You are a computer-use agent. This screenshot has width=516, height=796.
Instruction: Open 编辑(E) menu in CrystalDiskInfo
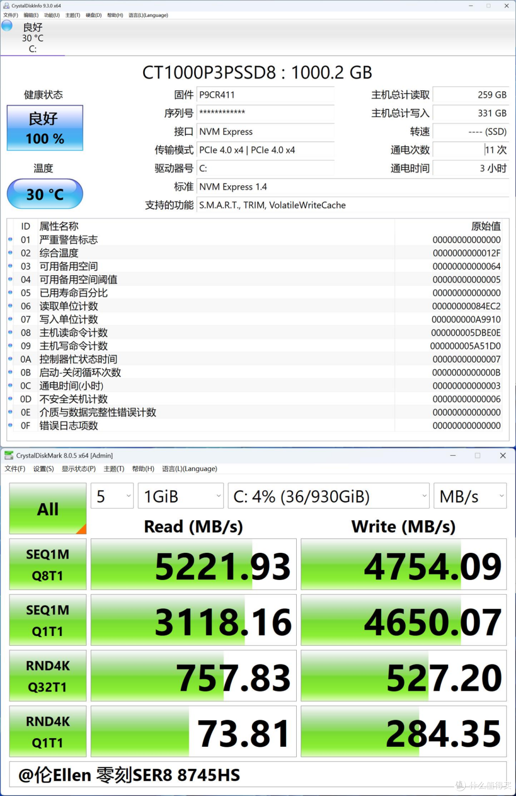(x=31, y=15)
